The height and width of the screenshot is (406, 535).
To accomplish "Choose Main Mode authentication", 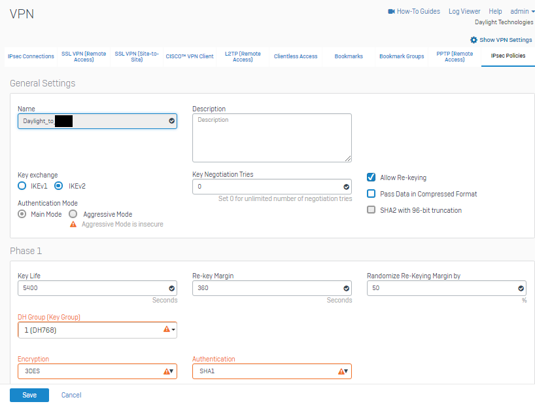I will (x=22, y=214).
